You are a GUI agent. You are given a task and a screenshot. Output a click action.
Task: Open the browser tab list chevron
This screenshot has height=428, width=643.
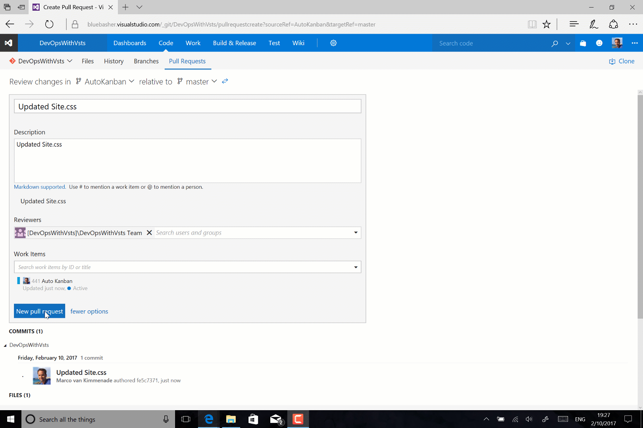[x=139, y=7]
